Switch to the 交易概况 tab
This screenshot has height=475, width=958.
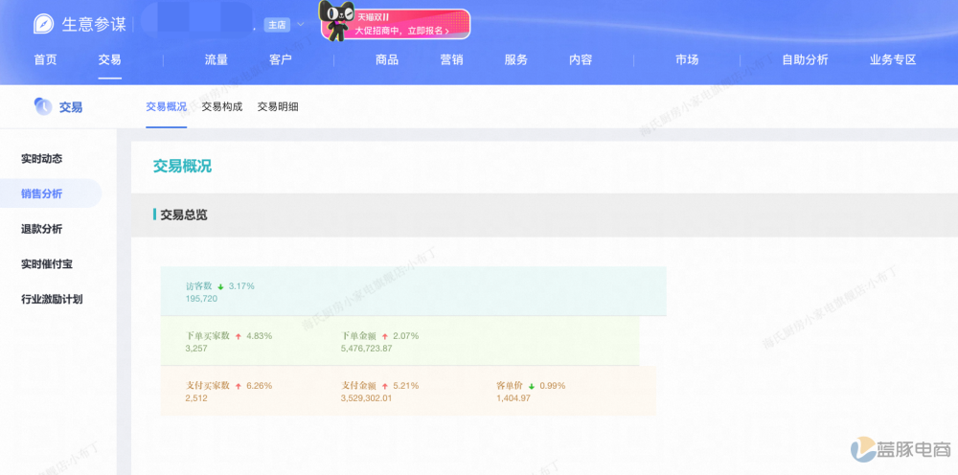166,107
